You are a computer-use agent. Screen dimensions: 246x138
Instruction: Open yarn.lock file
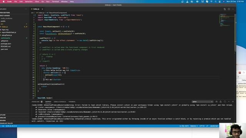4,49
